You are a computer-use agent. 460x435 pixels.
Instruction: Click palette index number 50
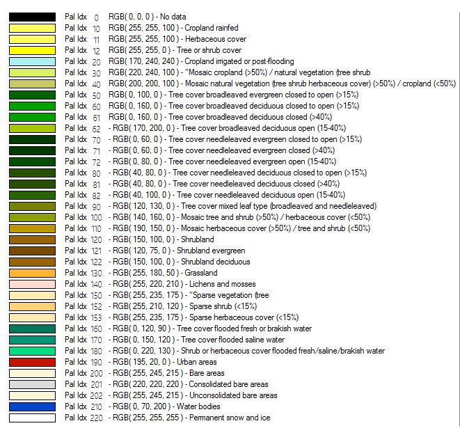(x=96, y=95)
